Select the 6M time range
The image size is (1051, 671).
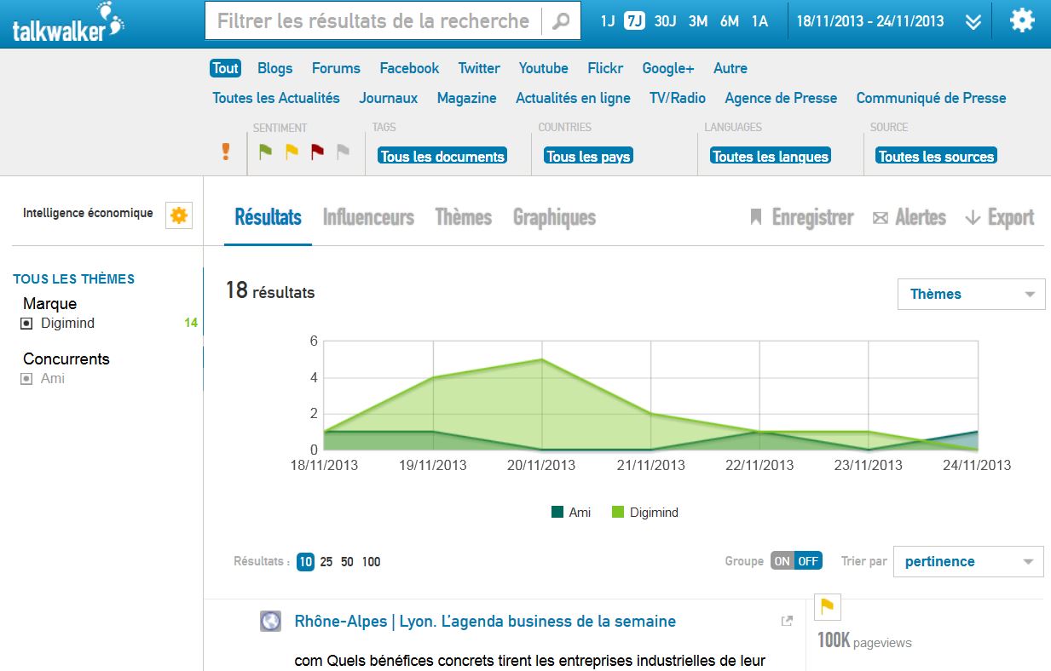730,21
